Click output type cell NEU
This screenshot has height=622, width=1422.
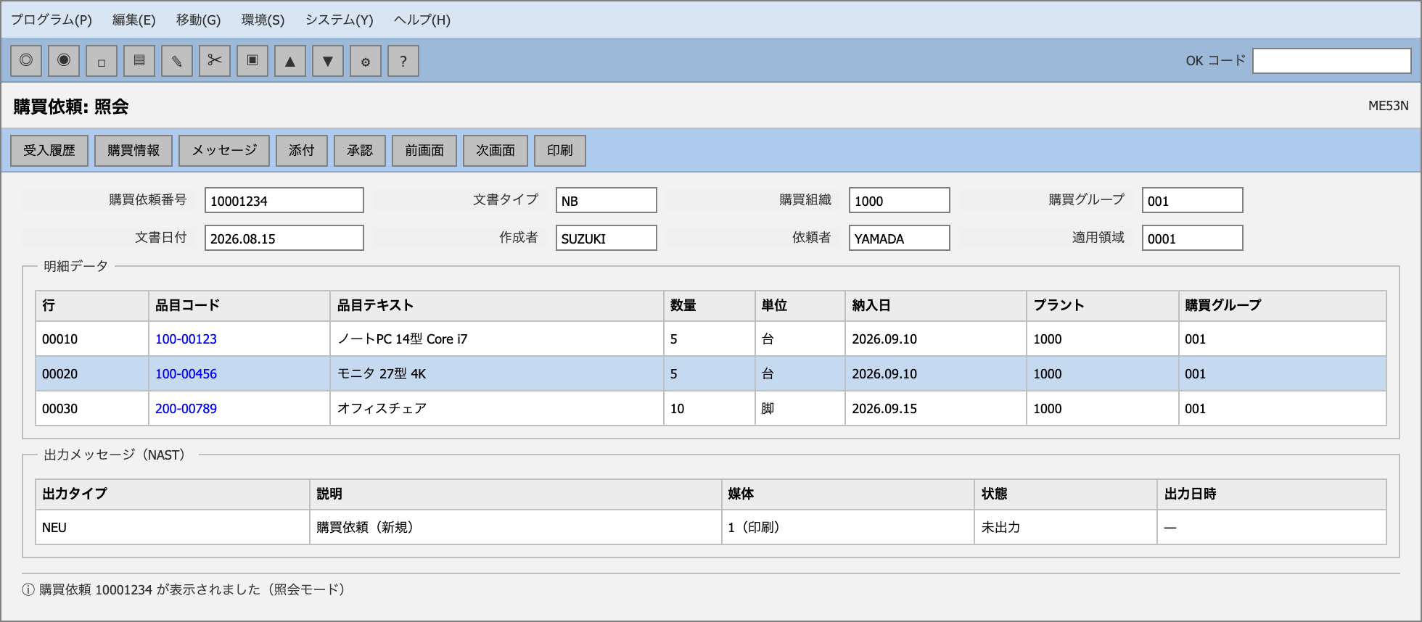click(173, 528)
